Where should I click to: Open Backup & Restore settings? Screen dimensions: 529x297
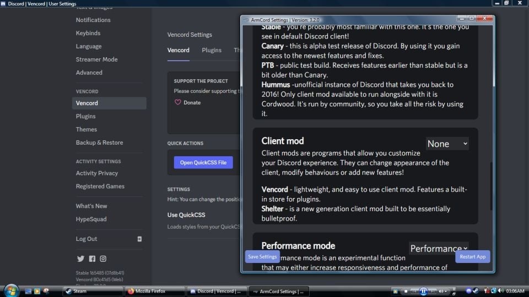tap(99, 142)
